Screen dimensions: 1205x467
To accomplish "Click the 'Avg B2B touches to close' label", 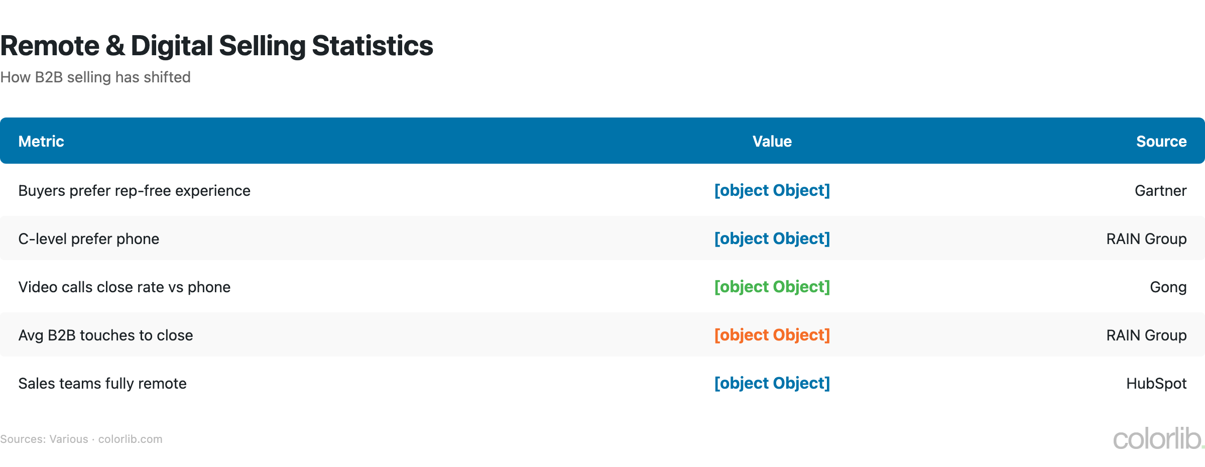I will 105,335.
